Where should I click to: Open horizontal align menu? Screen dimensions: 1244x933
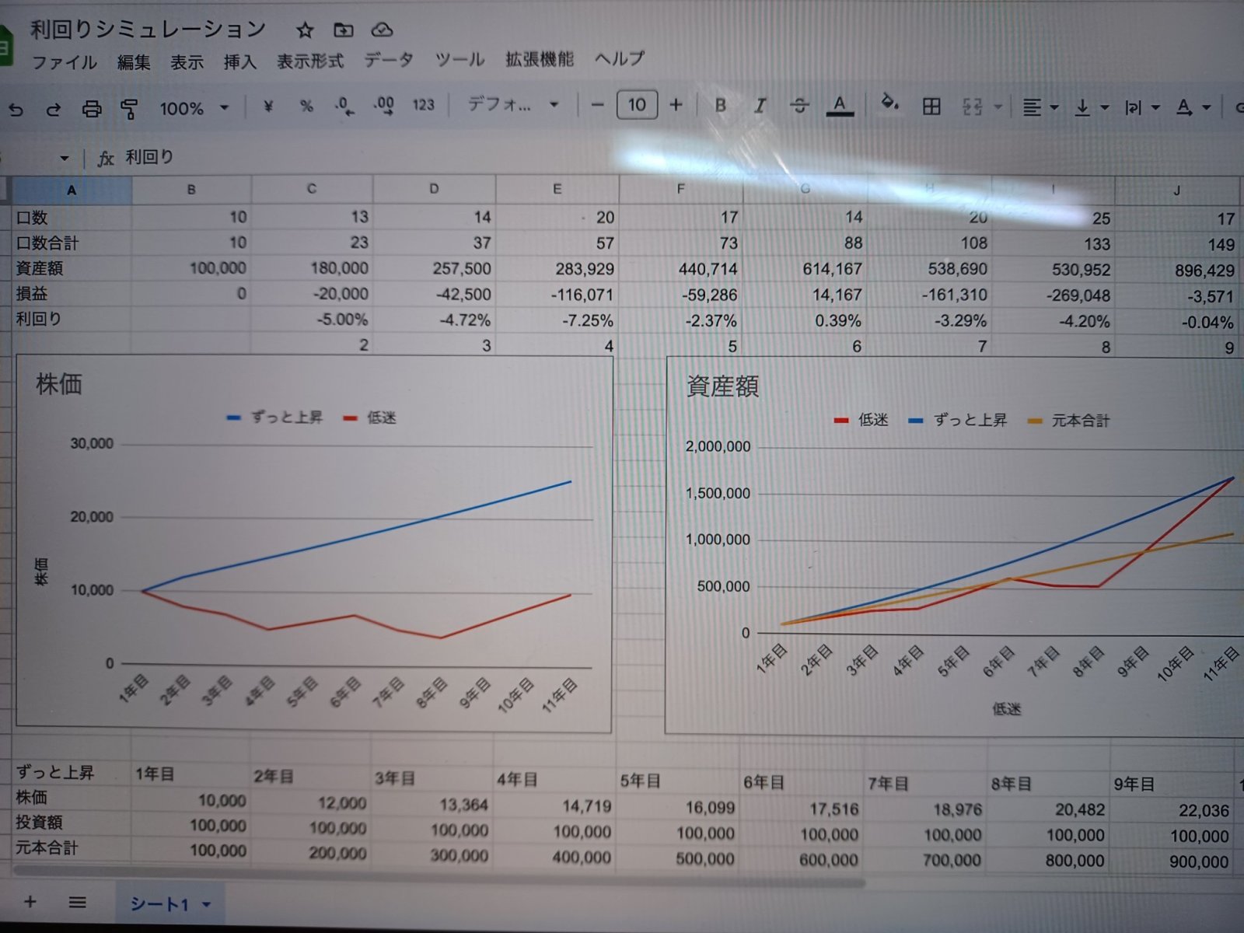(1040, 108)
